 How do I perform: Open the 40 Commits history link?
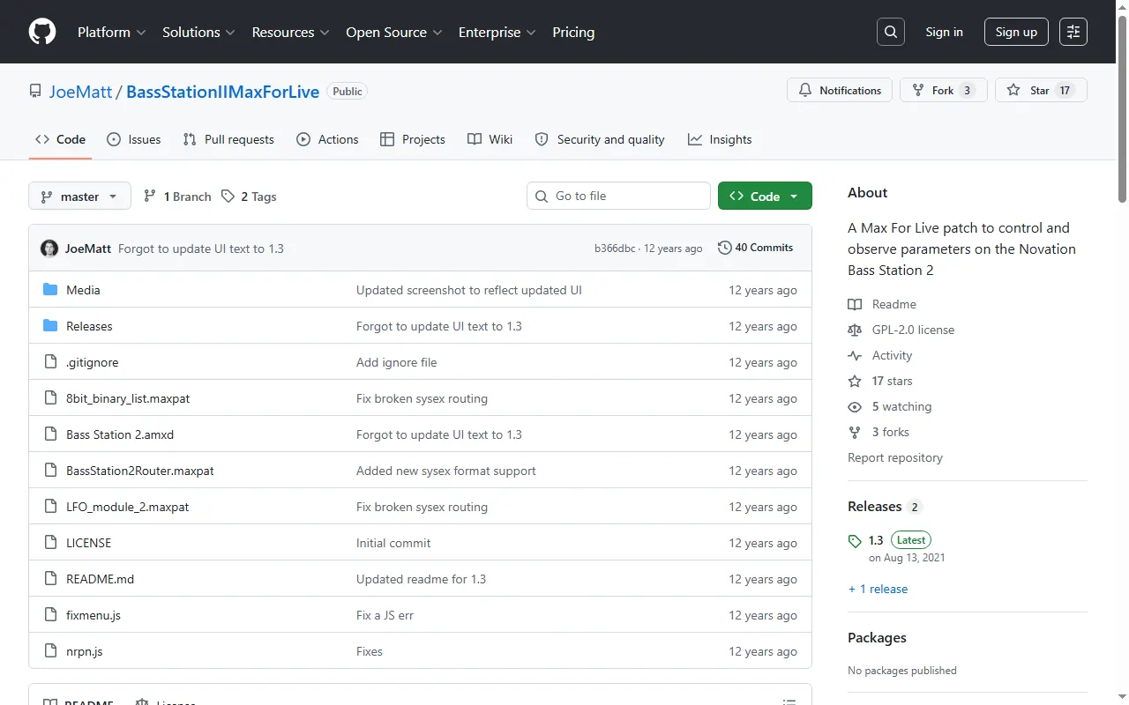click(x=756, y=248)
